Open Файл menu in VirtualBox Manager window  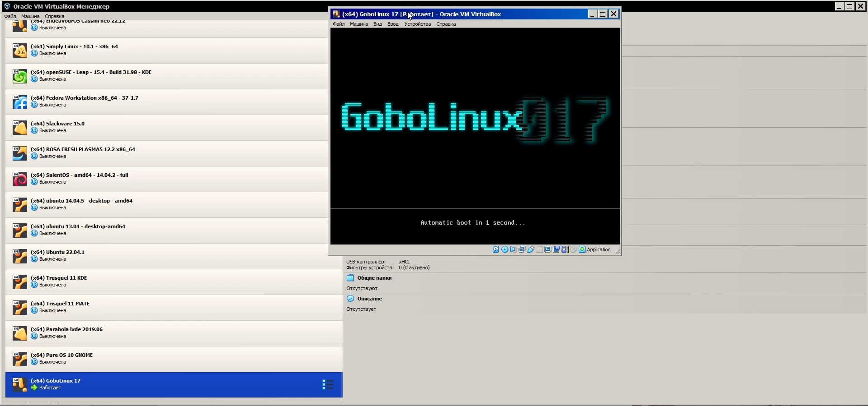(x=10, y=16)
